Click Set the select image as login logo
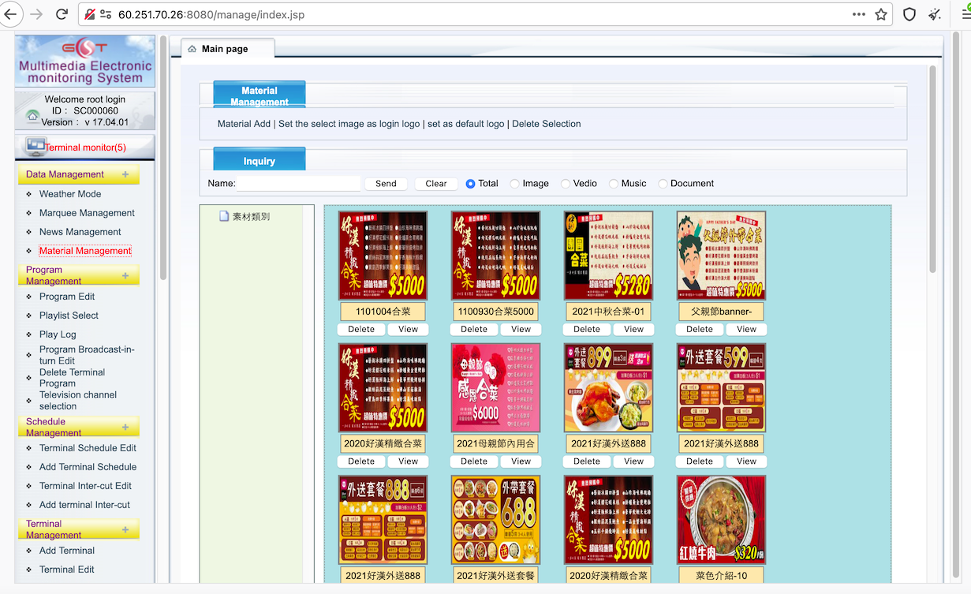971x594 pixels. pos(349,124)
